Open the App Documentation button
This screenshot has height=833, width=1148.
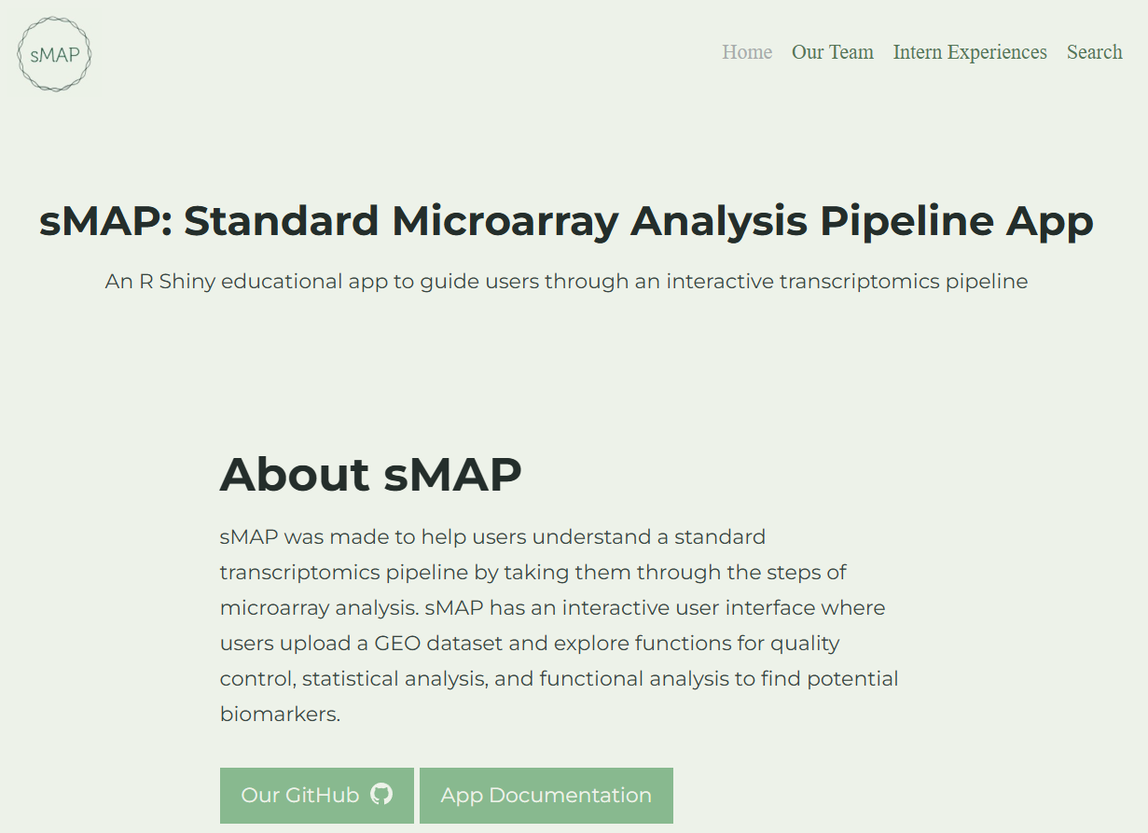546,796
